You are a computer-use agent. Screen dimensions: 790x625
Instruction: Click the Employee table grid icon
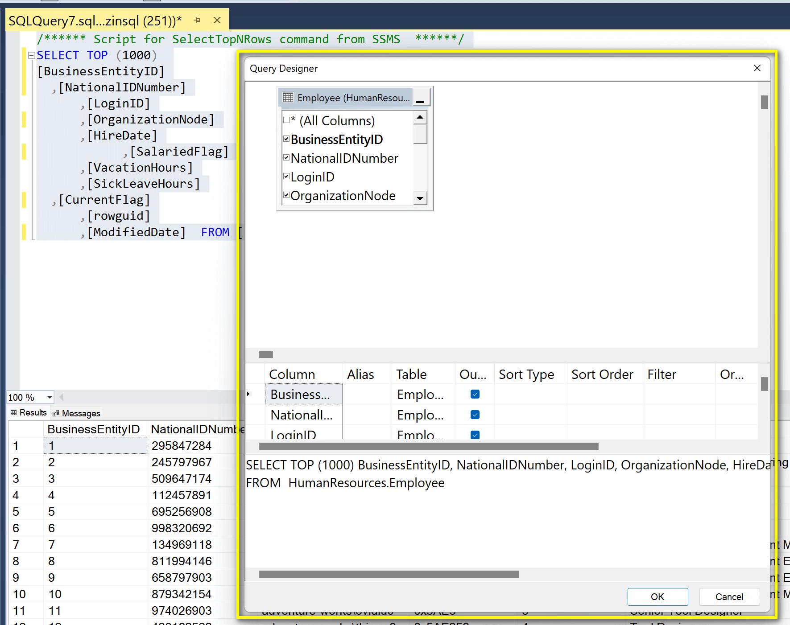pos(288,97)
